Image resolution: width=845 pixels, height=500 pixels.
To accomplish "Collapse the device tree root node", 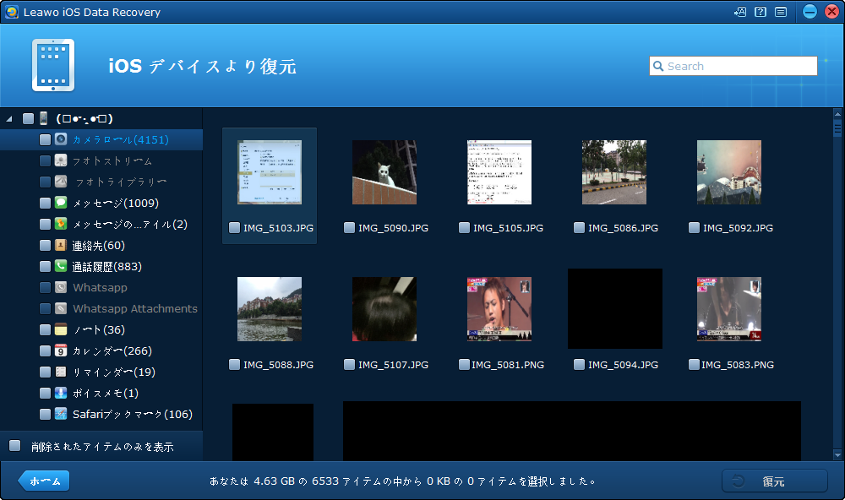I will [x=9, y=118].
